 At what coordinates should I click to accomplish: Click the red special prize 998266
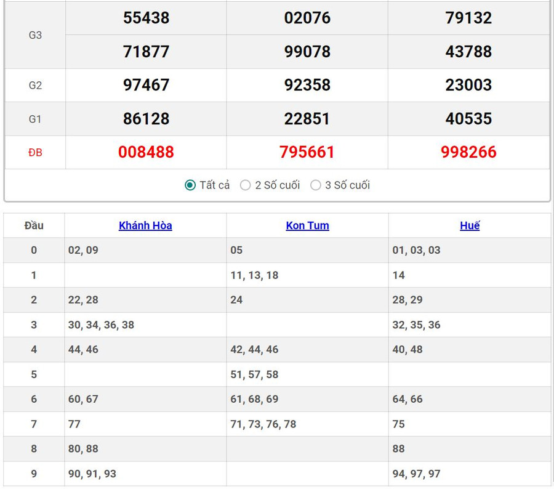(x=468, y=152)
